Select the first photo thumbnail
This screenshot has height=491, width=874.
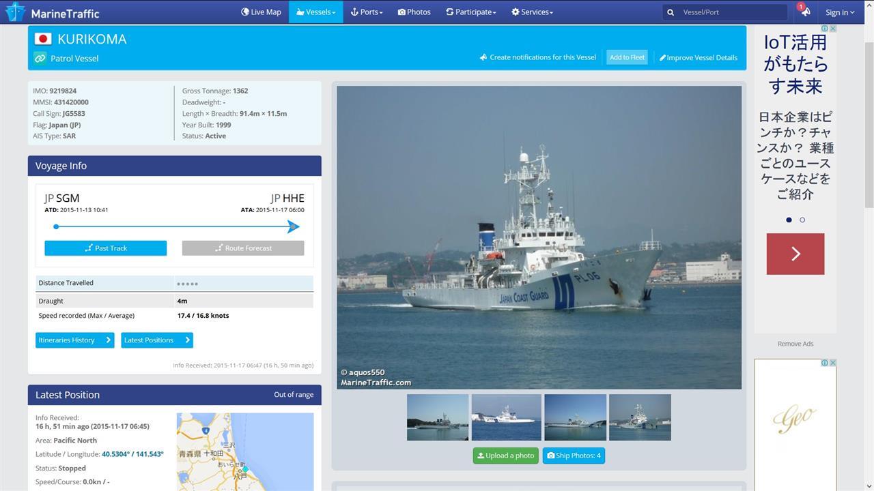(438, 417)
